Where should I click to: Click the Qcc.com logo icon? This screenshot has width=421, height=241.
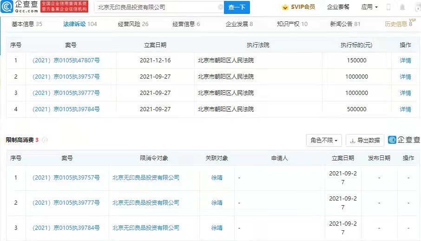7,7
